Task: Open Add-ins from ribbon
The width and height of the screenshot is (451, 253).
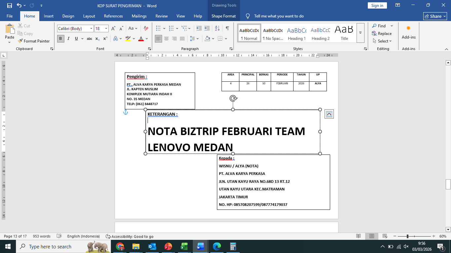Action: [x=408, y=33]
